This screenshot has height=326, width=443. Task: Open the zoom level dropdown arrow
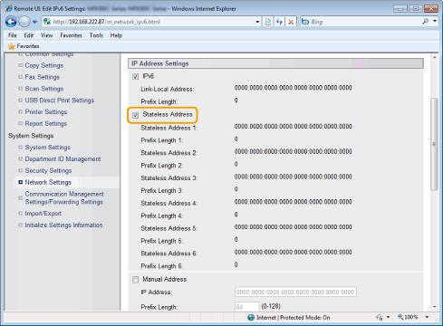point(427,317)
